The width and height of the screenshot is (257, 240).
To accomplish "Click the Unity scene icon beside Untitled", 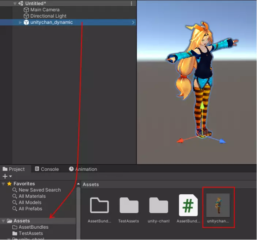I will (x=21, y=3).
